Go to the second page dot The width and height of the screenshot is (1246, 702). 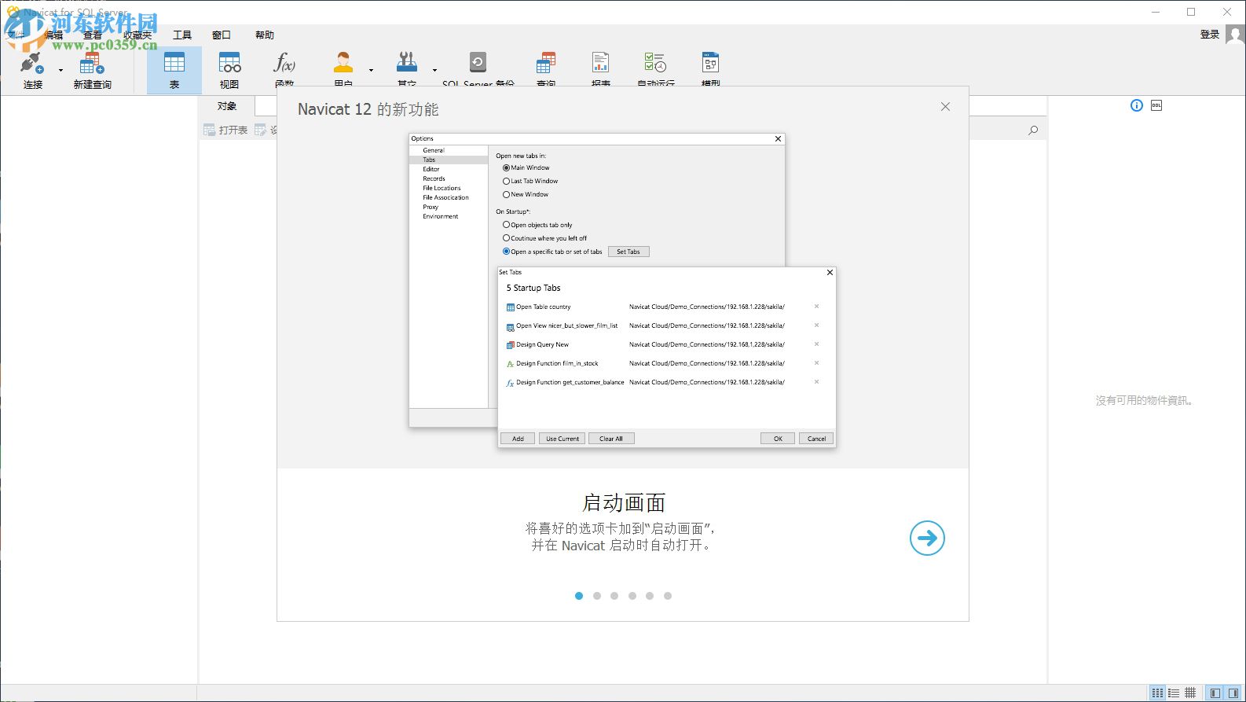[597, 596]
